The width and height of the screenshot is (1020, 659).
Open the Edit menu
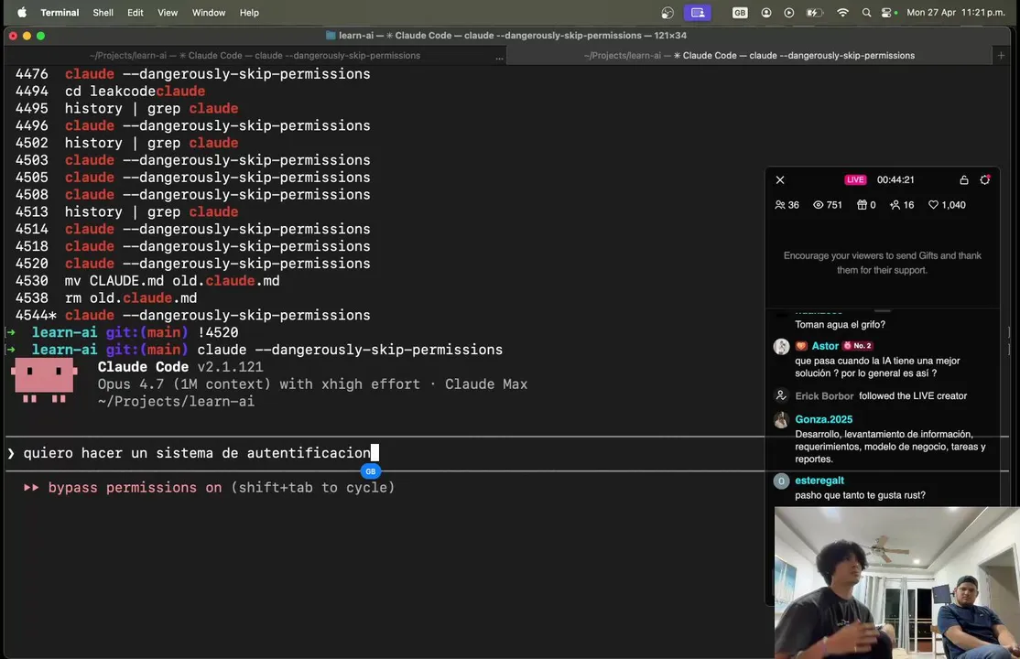136,13
